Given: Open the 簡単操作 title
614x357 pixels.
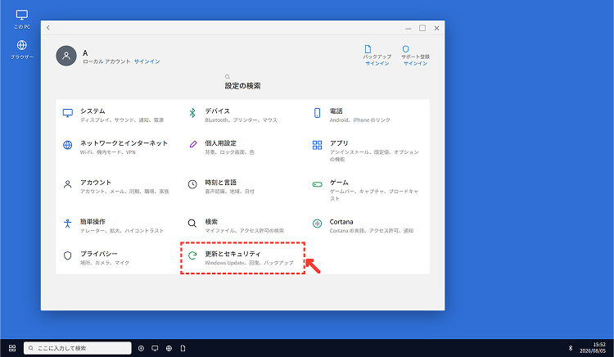Looking at the screenshot, I should pos(93,222).
